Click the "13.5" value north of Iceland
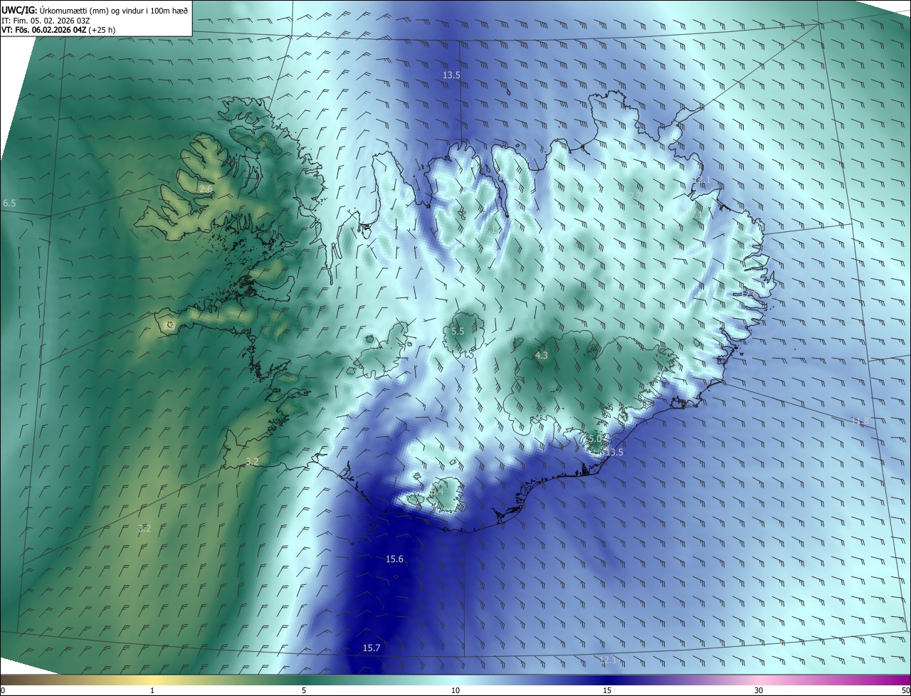Screen dimensions: 911x696 [x=451, y=75]
